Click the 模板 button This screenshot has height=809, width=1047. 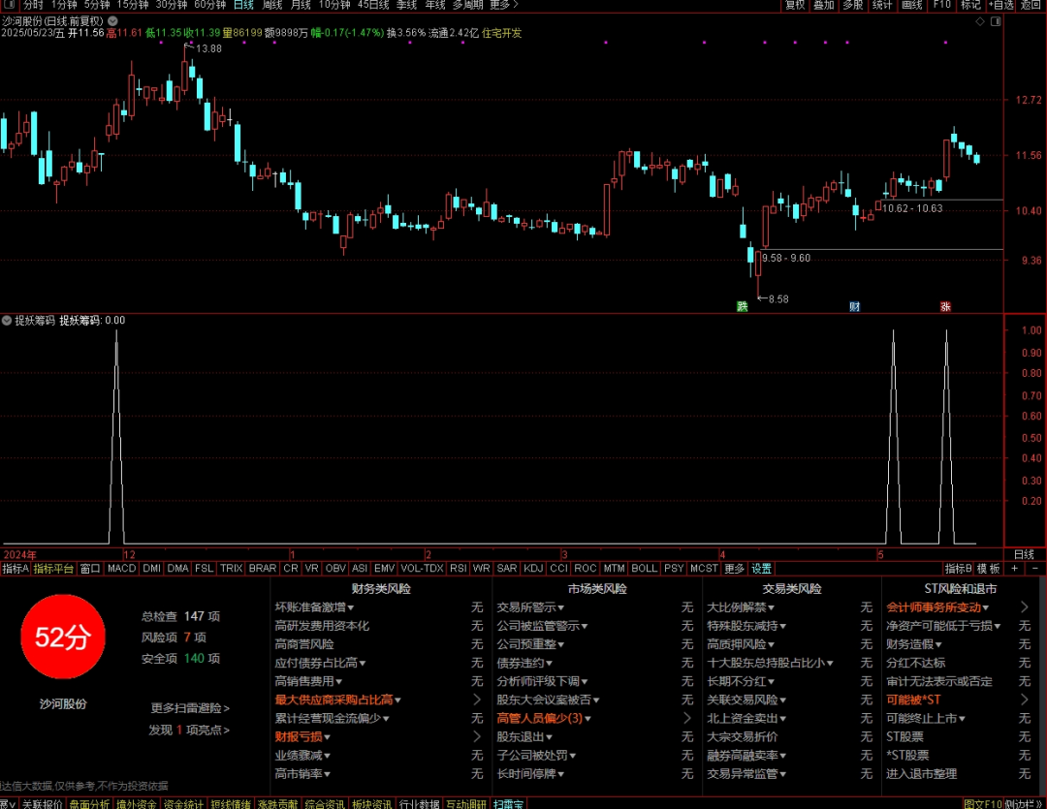[989, 569]
